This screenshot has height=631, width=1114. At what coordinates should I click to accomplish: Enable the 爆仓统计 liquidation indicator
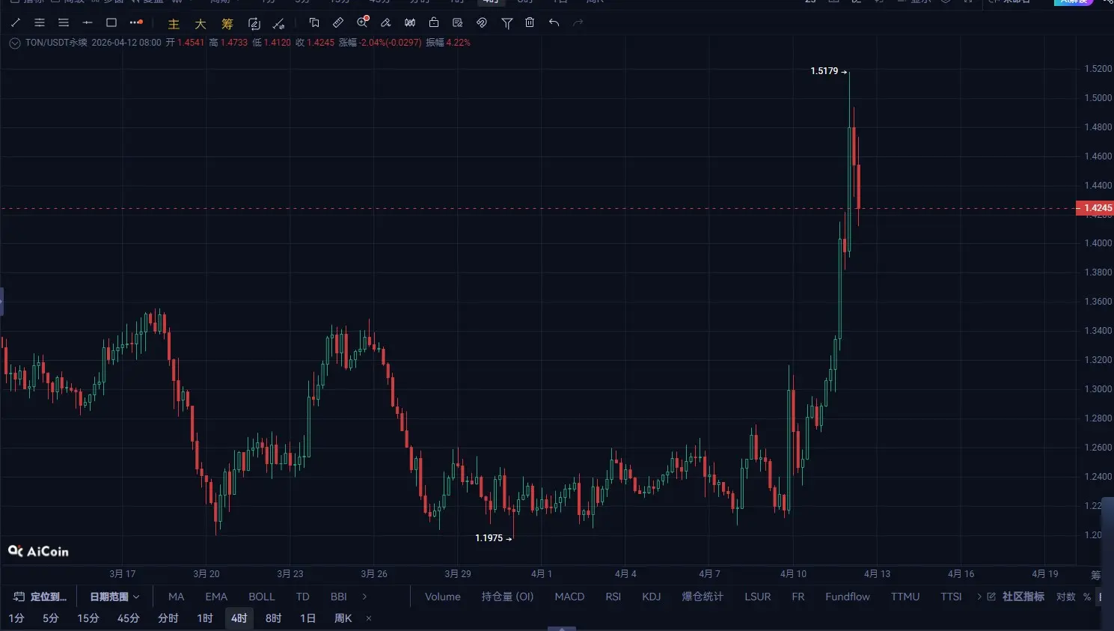pos(703,597)
